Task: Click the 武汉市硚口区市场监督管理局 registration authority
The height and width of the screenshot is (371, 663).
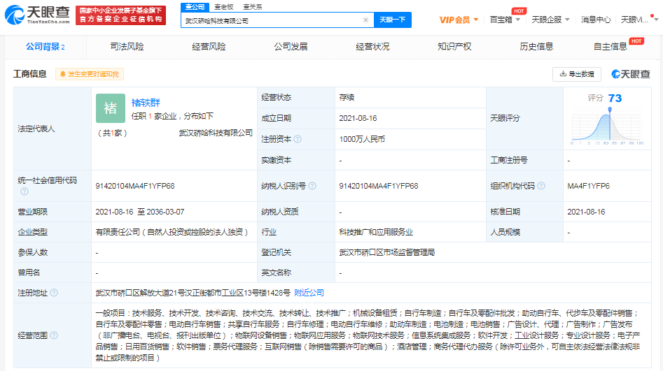Action: click(387, 252)
